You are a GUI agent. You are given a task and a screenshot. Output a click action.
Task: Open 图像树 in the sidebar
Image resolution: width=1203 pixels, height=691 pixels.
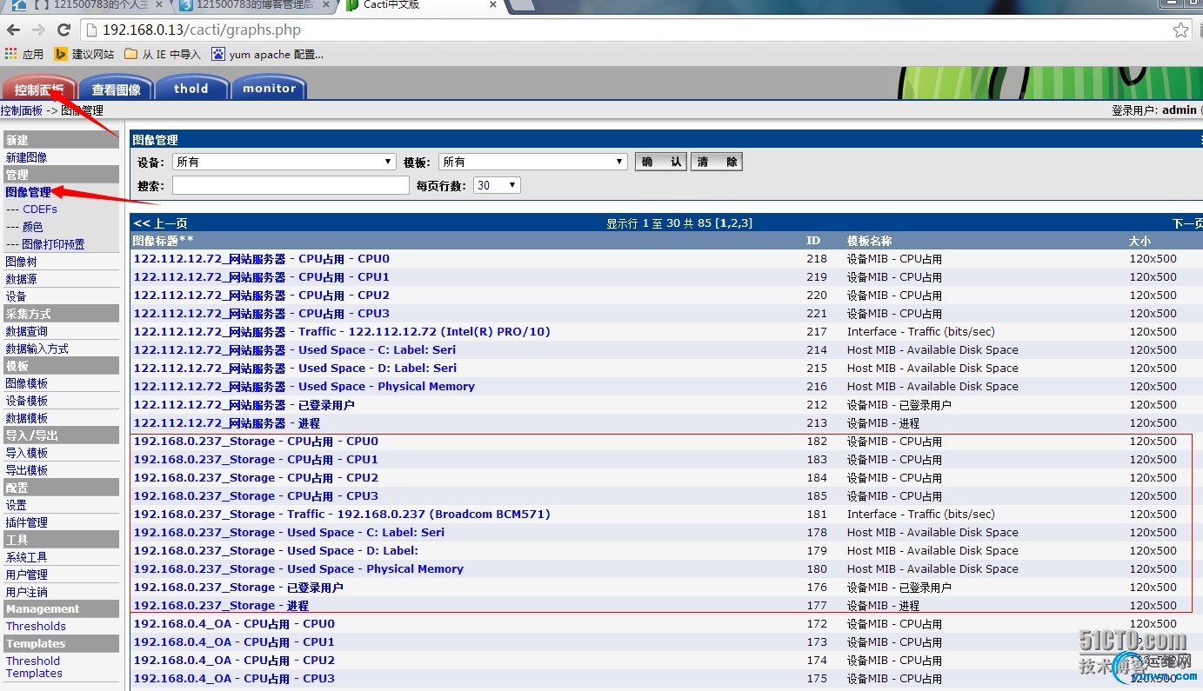pos(21,262)
